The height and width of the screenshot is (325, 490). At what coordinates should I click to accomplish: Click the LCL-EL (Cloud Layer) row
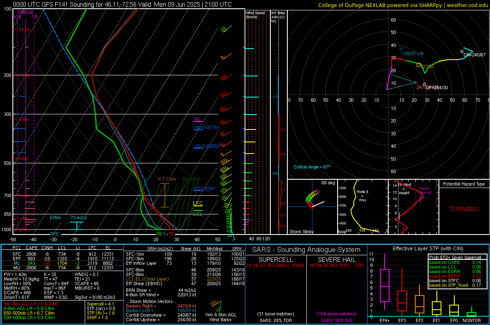[x=185, y=279]
